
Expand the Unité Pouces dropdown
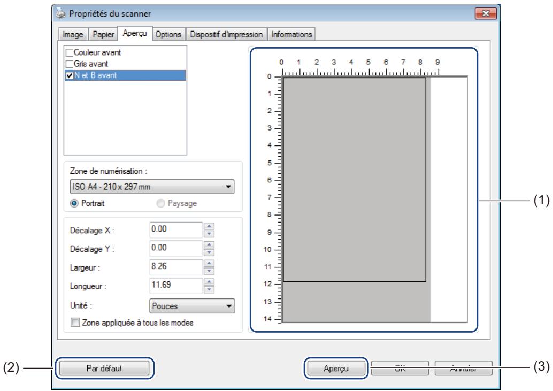click(192, 306)
